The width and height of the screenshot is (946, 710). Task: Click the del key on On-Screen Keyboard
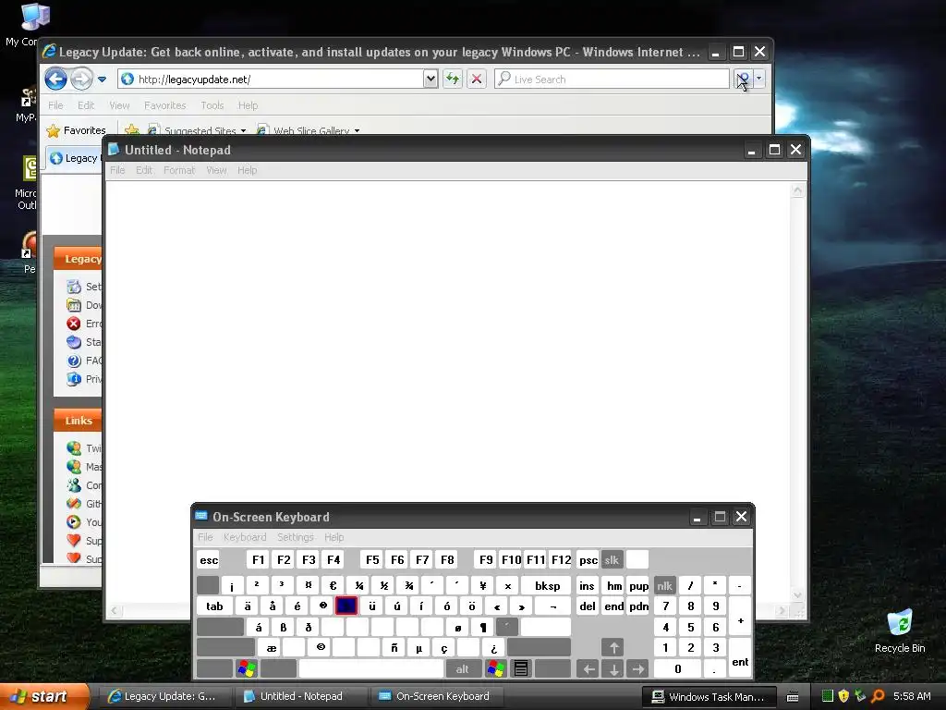click(x=587, y=606)
